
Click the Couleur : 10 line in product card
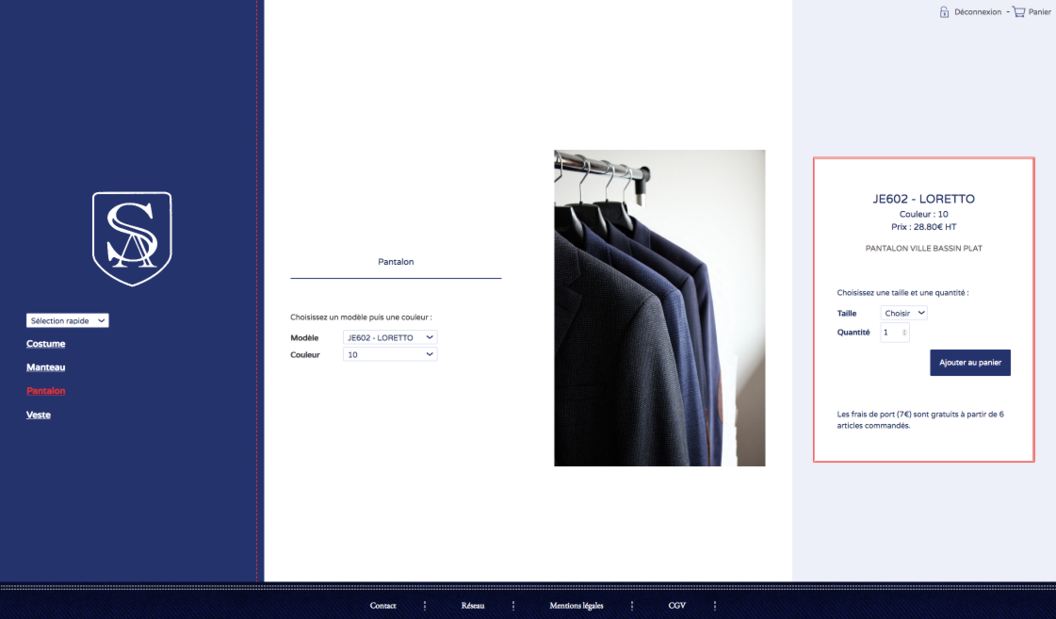923,214
